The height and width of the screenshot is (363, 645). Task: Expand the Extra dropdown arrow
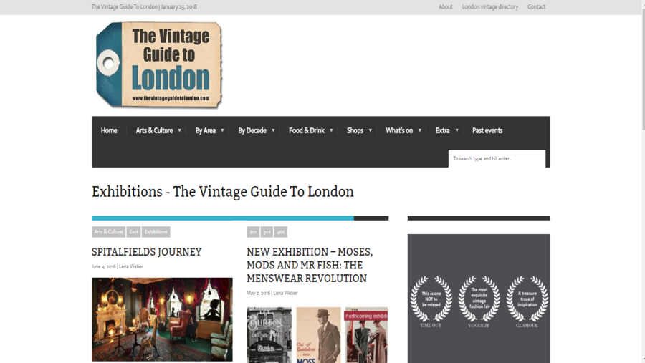pyautogui.click(x=457, y=130)
